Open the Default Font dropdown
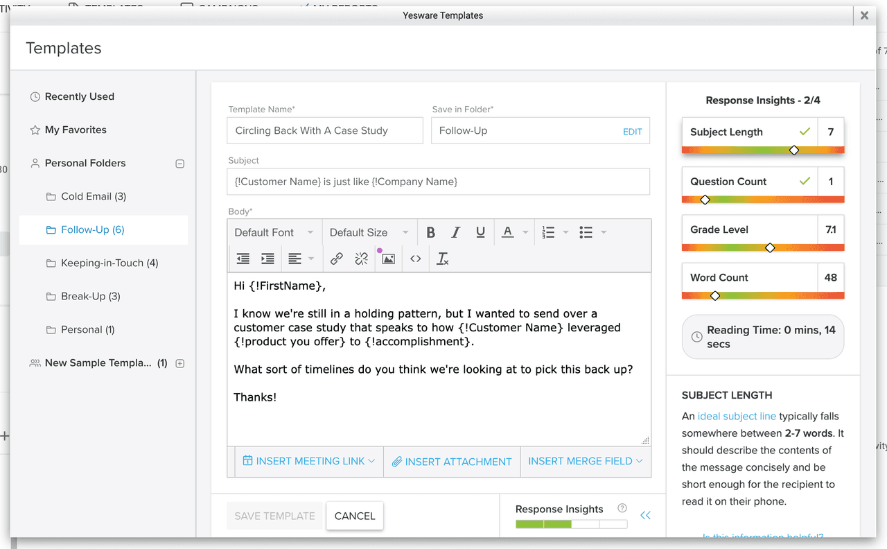Viewport: 887px width, 549px height. (274, 233)
